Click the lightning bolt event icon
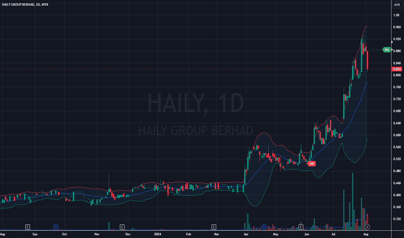The height and width of the screenshot is (238, 404). (x=368, y=227)
